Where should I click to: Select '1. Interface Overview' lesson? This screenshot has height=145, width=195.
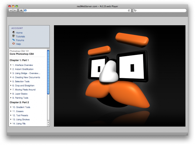click(23, 65)
